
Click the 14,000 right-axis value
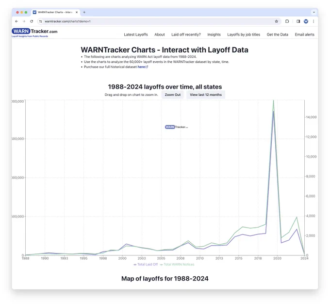pyautogui.click(x=311, y=117)
